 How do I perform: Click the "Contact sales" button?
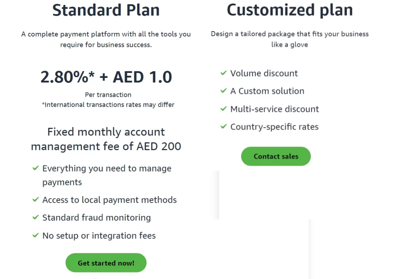[276, 156]
